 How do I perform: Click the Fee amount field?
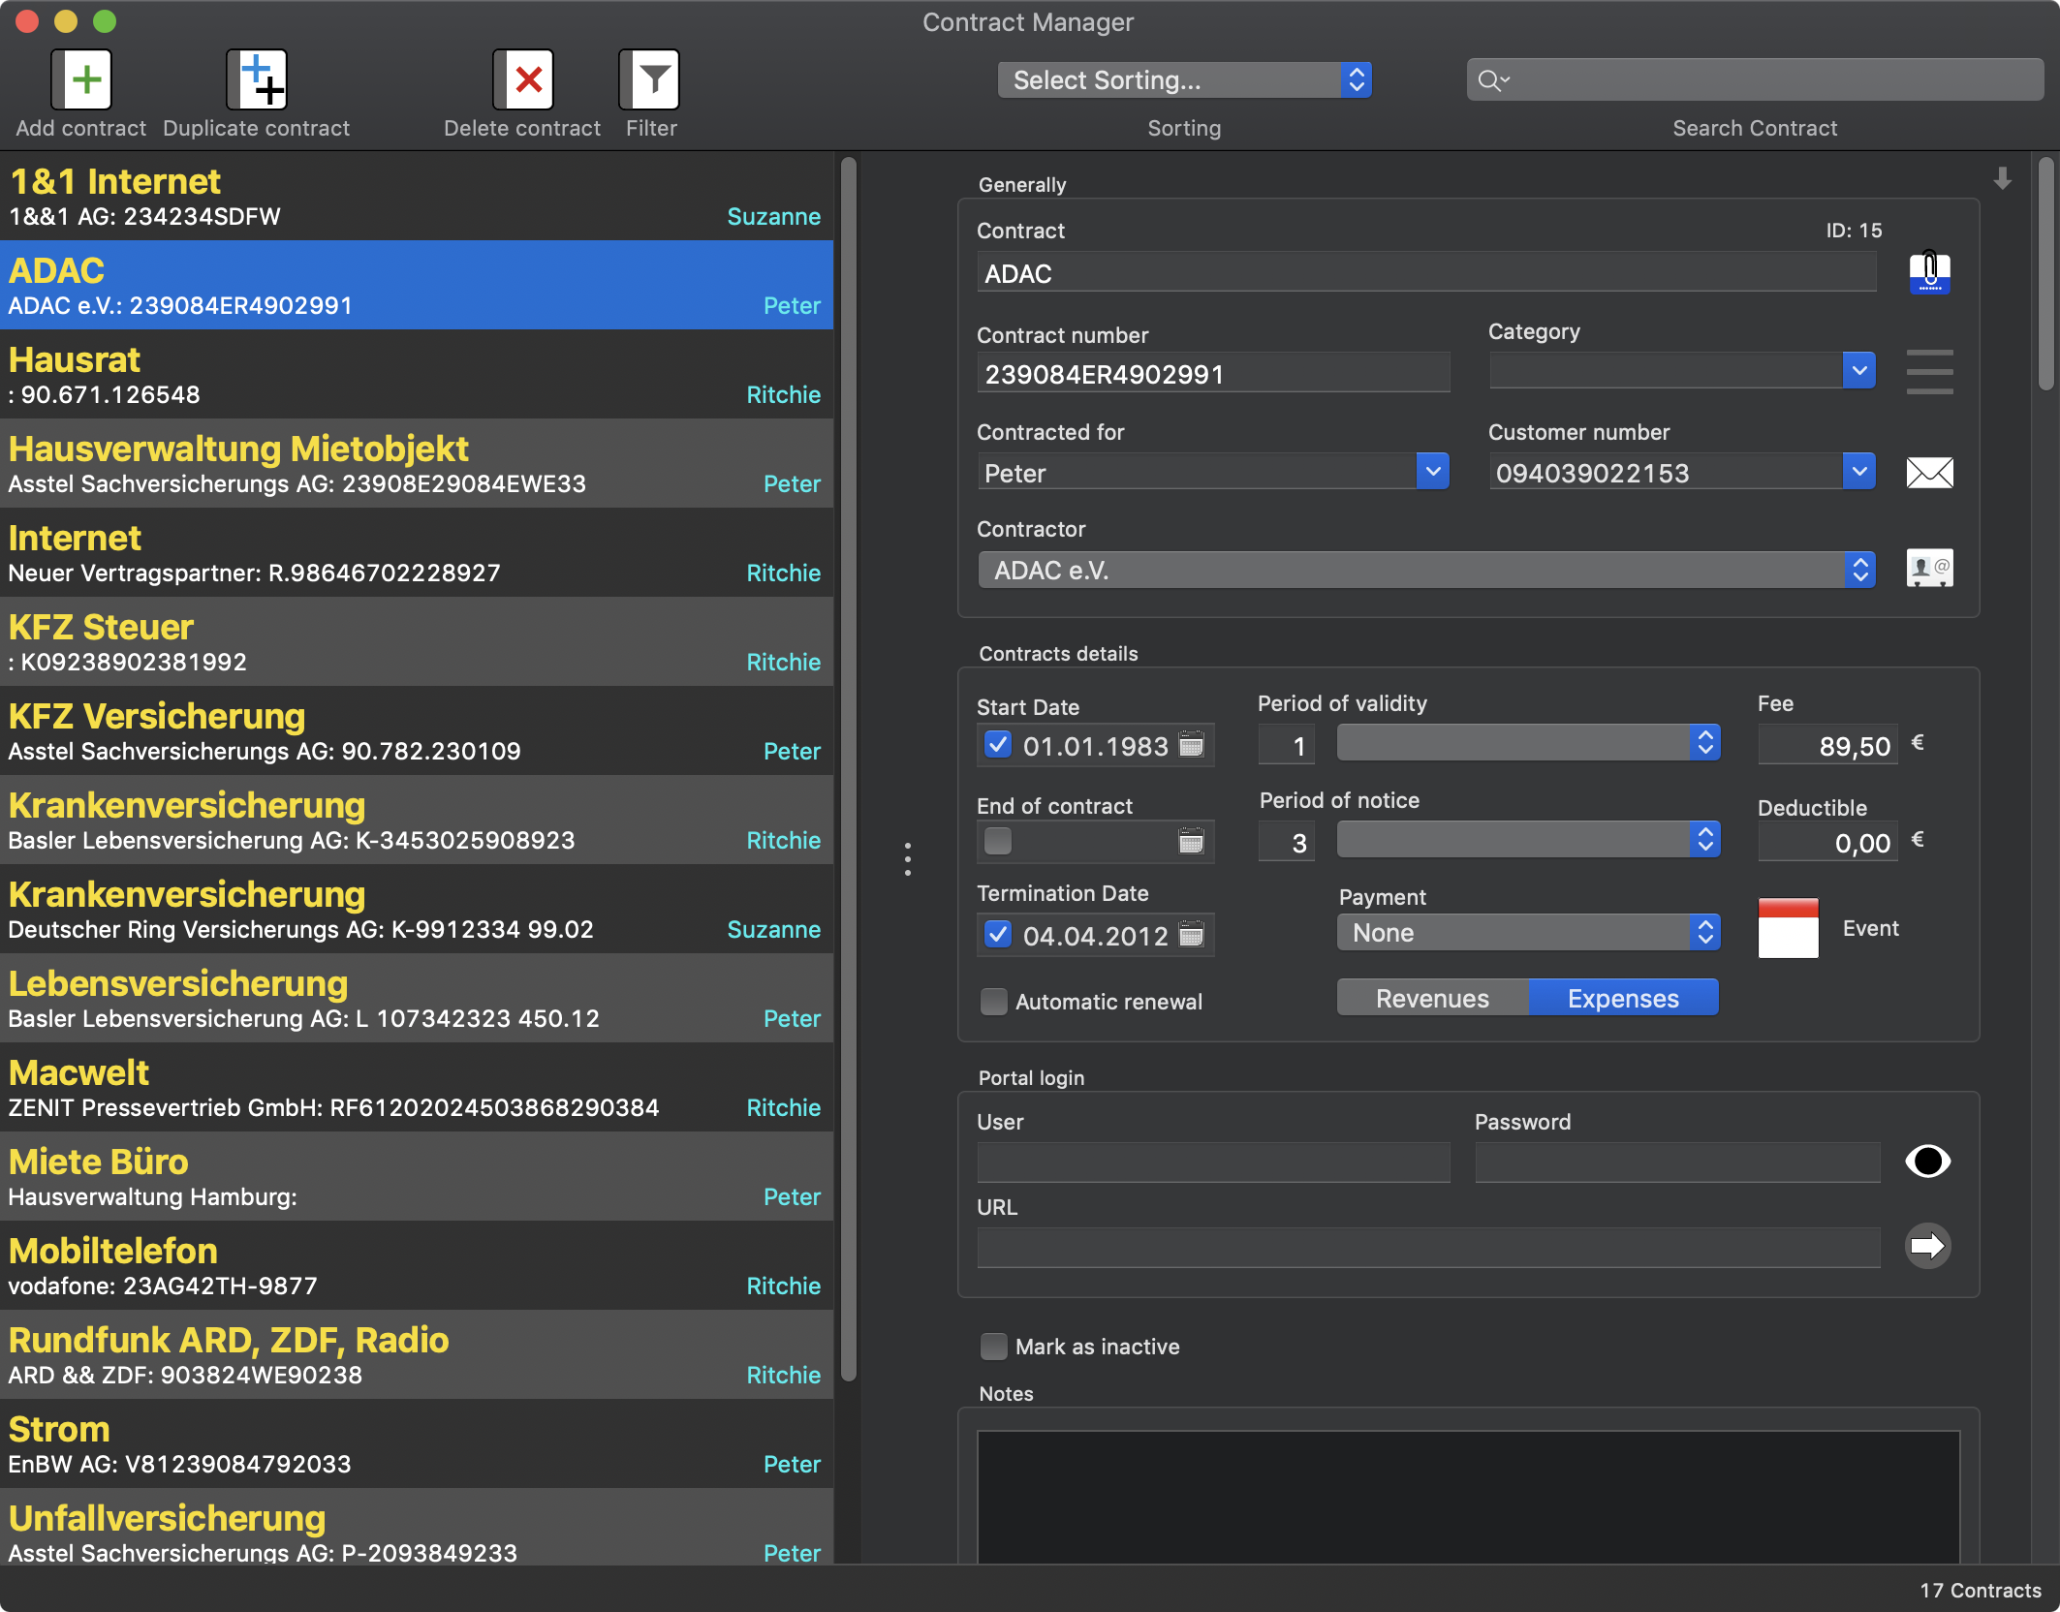tap(1827, 745)
